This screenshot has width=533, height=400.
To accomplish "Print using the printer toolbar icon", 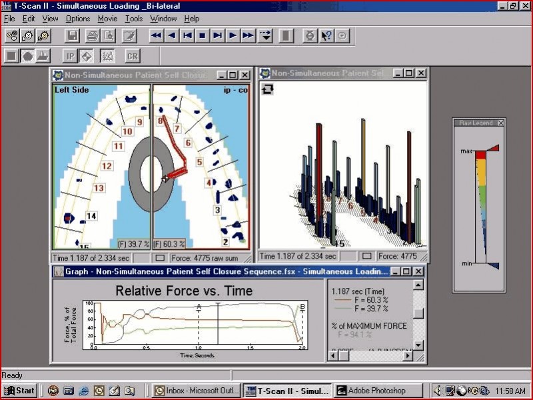I will pyautogui.click(x=92, y=35).
